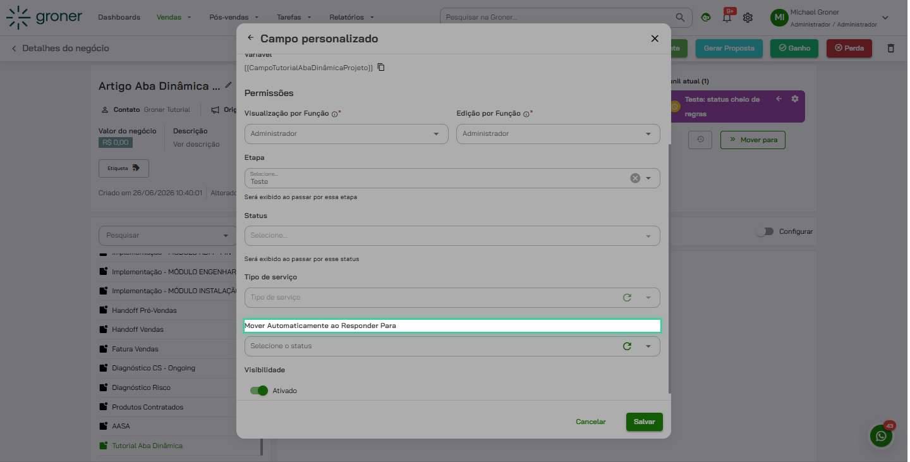Click the Etiqueta tag button
910x462 pixels.
tap(123, 168)
